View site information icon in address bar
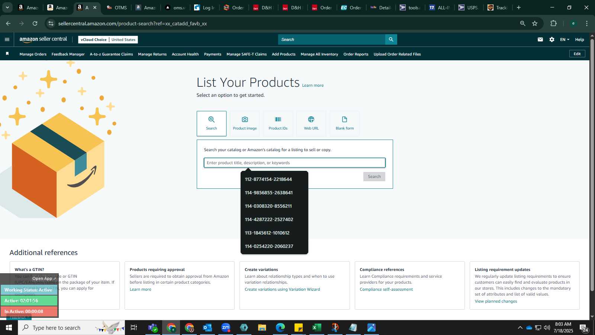Image resolution: width=595 pixels, height=335 pixels. tap(51, 23)
